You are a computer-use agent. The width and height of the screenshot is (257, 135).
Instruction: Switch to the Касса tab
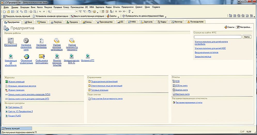(x=41, y=22)
